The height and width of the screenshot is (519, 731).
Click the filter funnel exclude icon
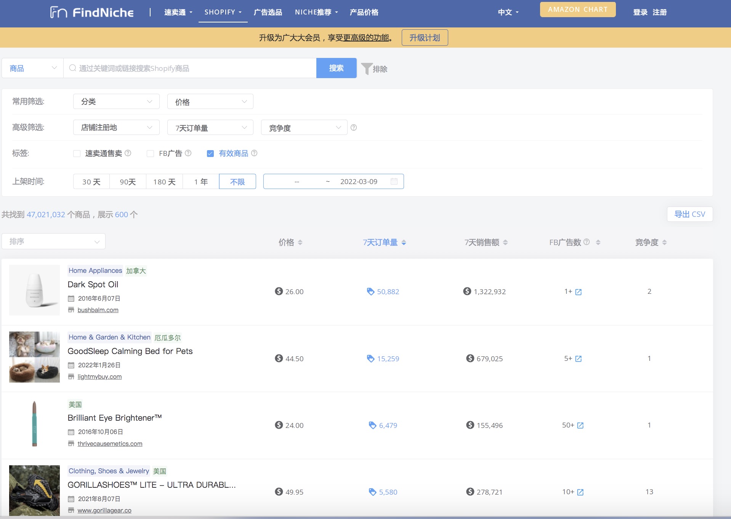click(367, 69)
